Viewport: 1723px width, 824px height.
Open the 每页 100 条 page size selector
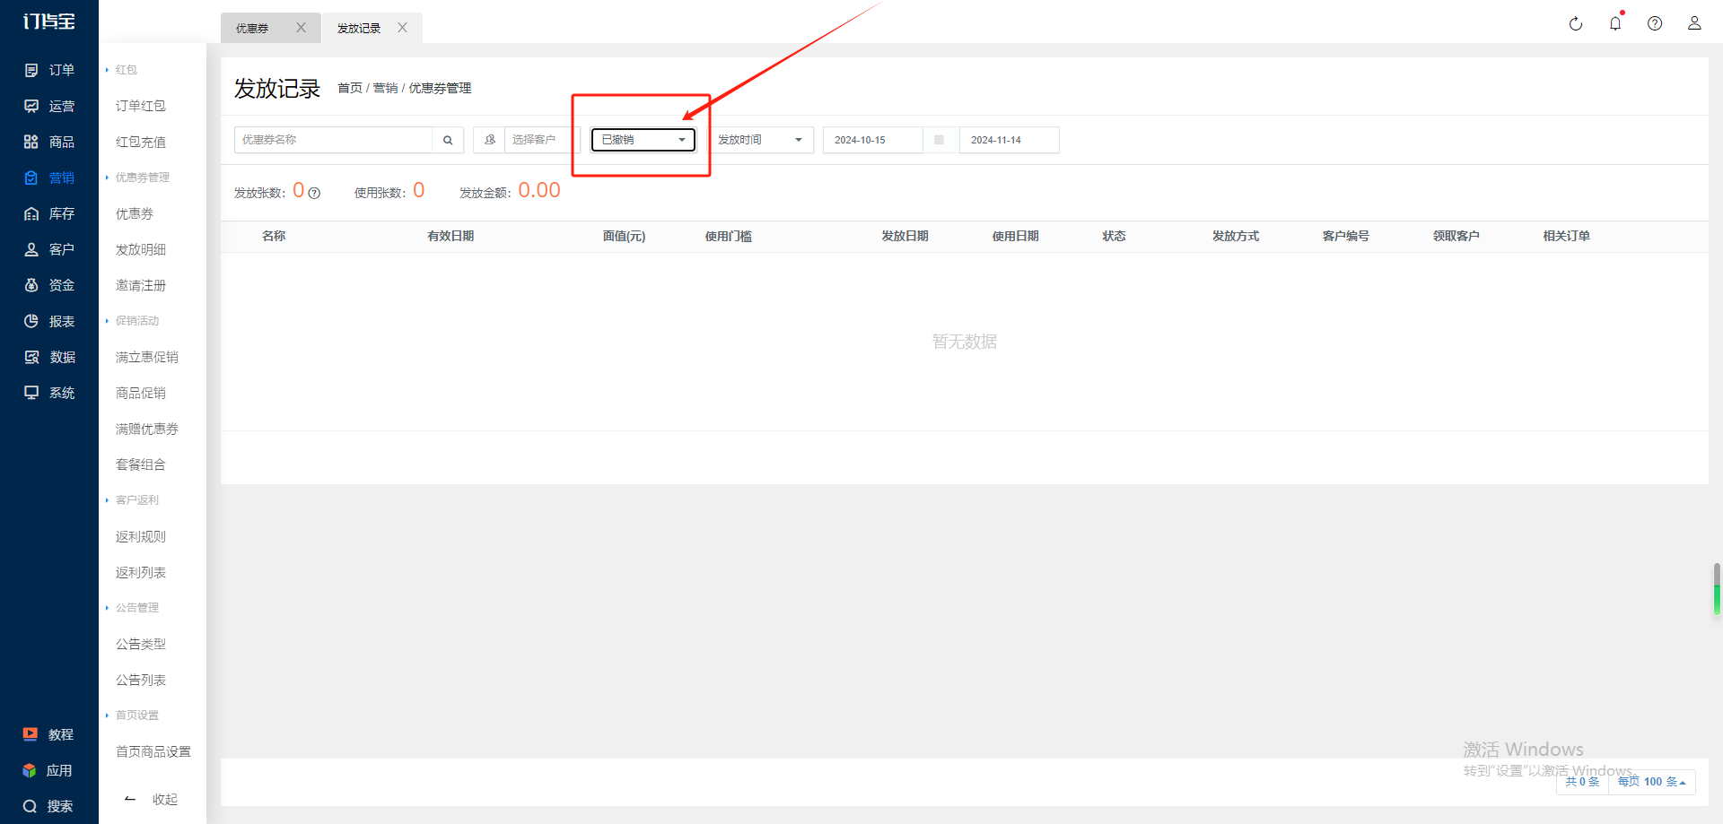pos(1651,782)
